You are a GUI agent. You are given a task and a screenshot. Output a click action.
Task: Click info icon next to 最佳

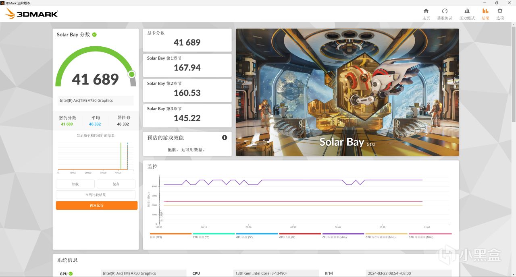pos(129,118)
